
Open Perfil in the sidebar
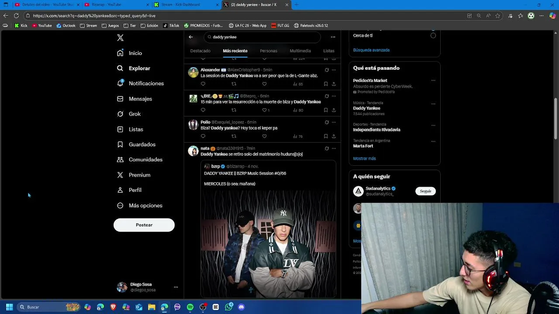pyautogui.click(x=129, y=190)
